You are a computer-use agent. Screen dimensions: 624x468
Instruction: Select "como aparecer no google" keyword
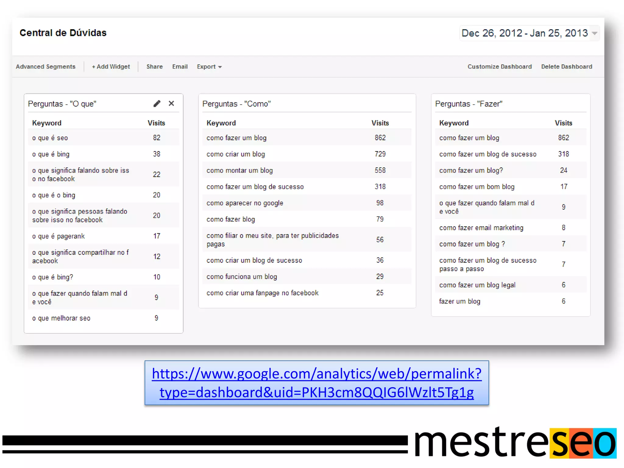(x=245, y=203)
